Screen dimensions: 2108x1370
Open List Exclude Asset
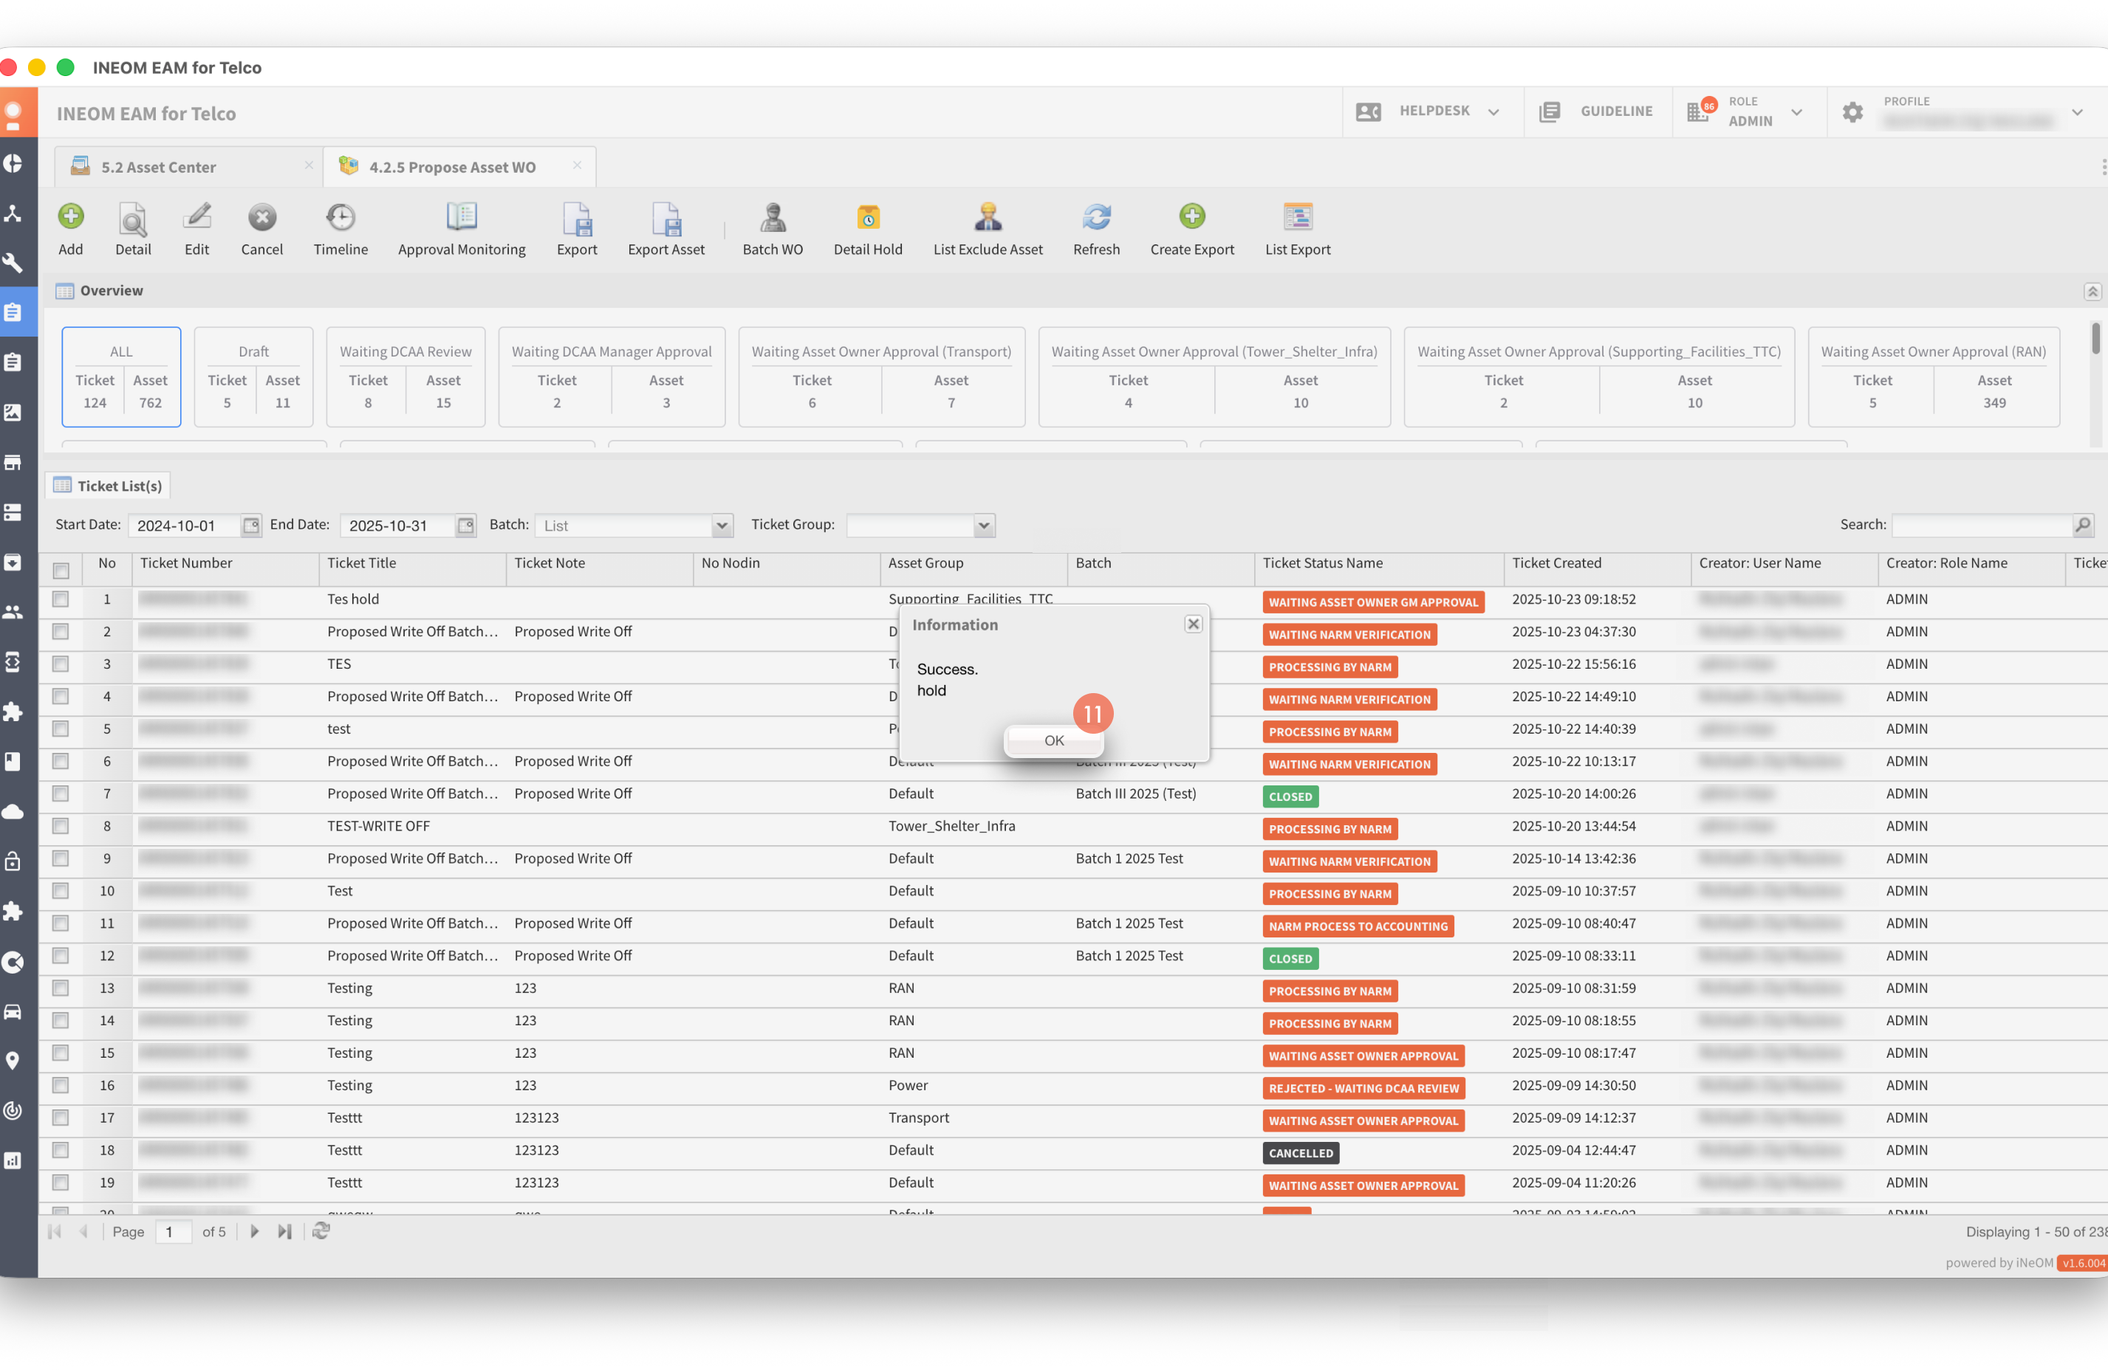pos(988,218)
